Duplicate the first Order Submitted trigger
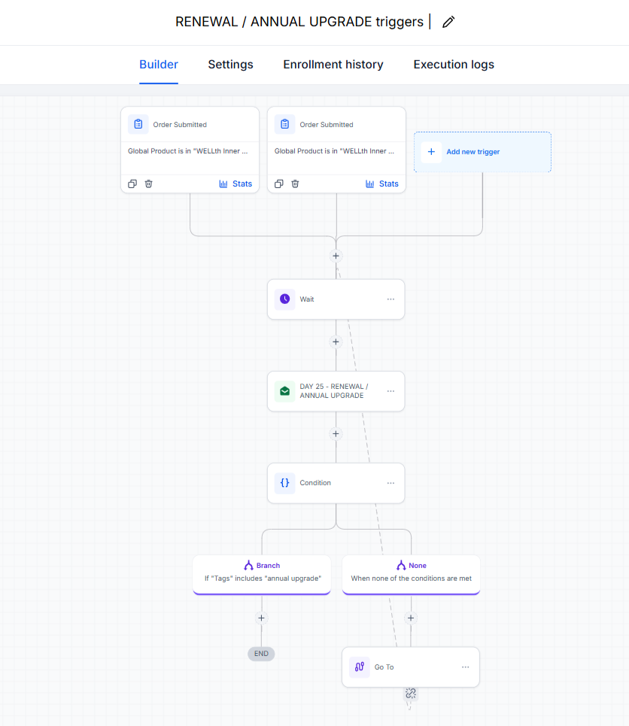Viewport: 629px width, 726px height. (x=132, y=184)
